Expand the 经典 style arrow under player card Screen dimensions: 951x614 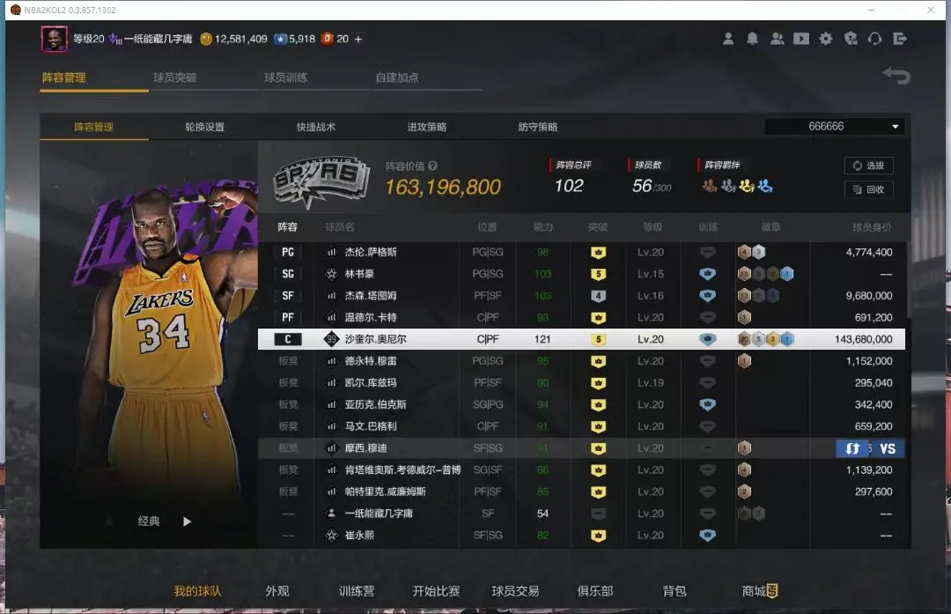(187, 522)
